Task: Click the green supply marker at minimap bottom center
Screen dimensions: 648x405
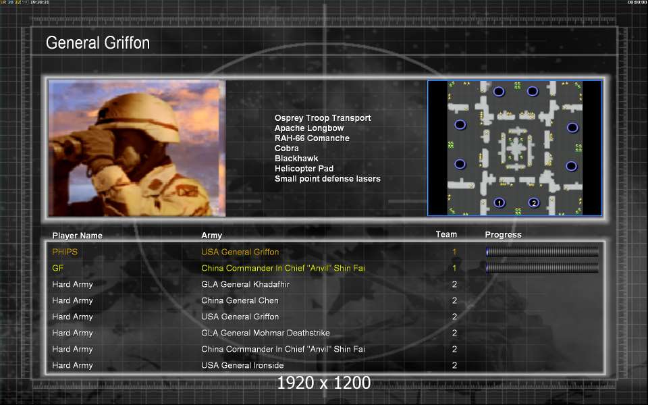Action: tap(518, 211)
